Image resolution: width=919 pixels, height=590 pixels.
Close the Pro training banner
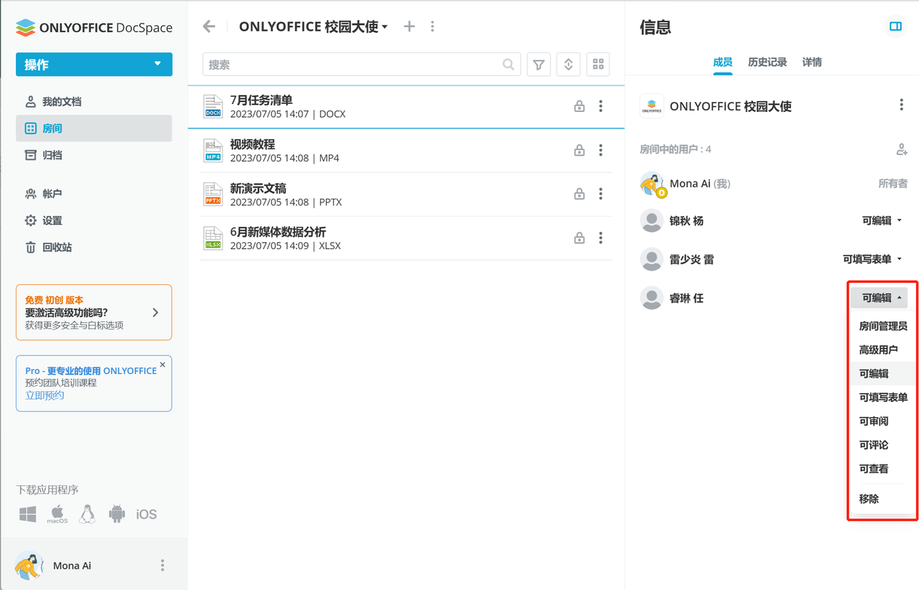[x=162, y=365]
